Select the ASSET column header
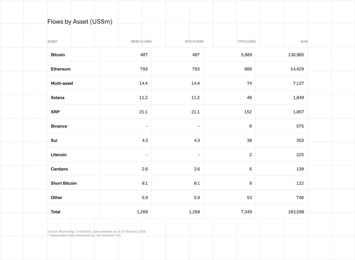Screen dimensions: 355x260 (52, 42)
